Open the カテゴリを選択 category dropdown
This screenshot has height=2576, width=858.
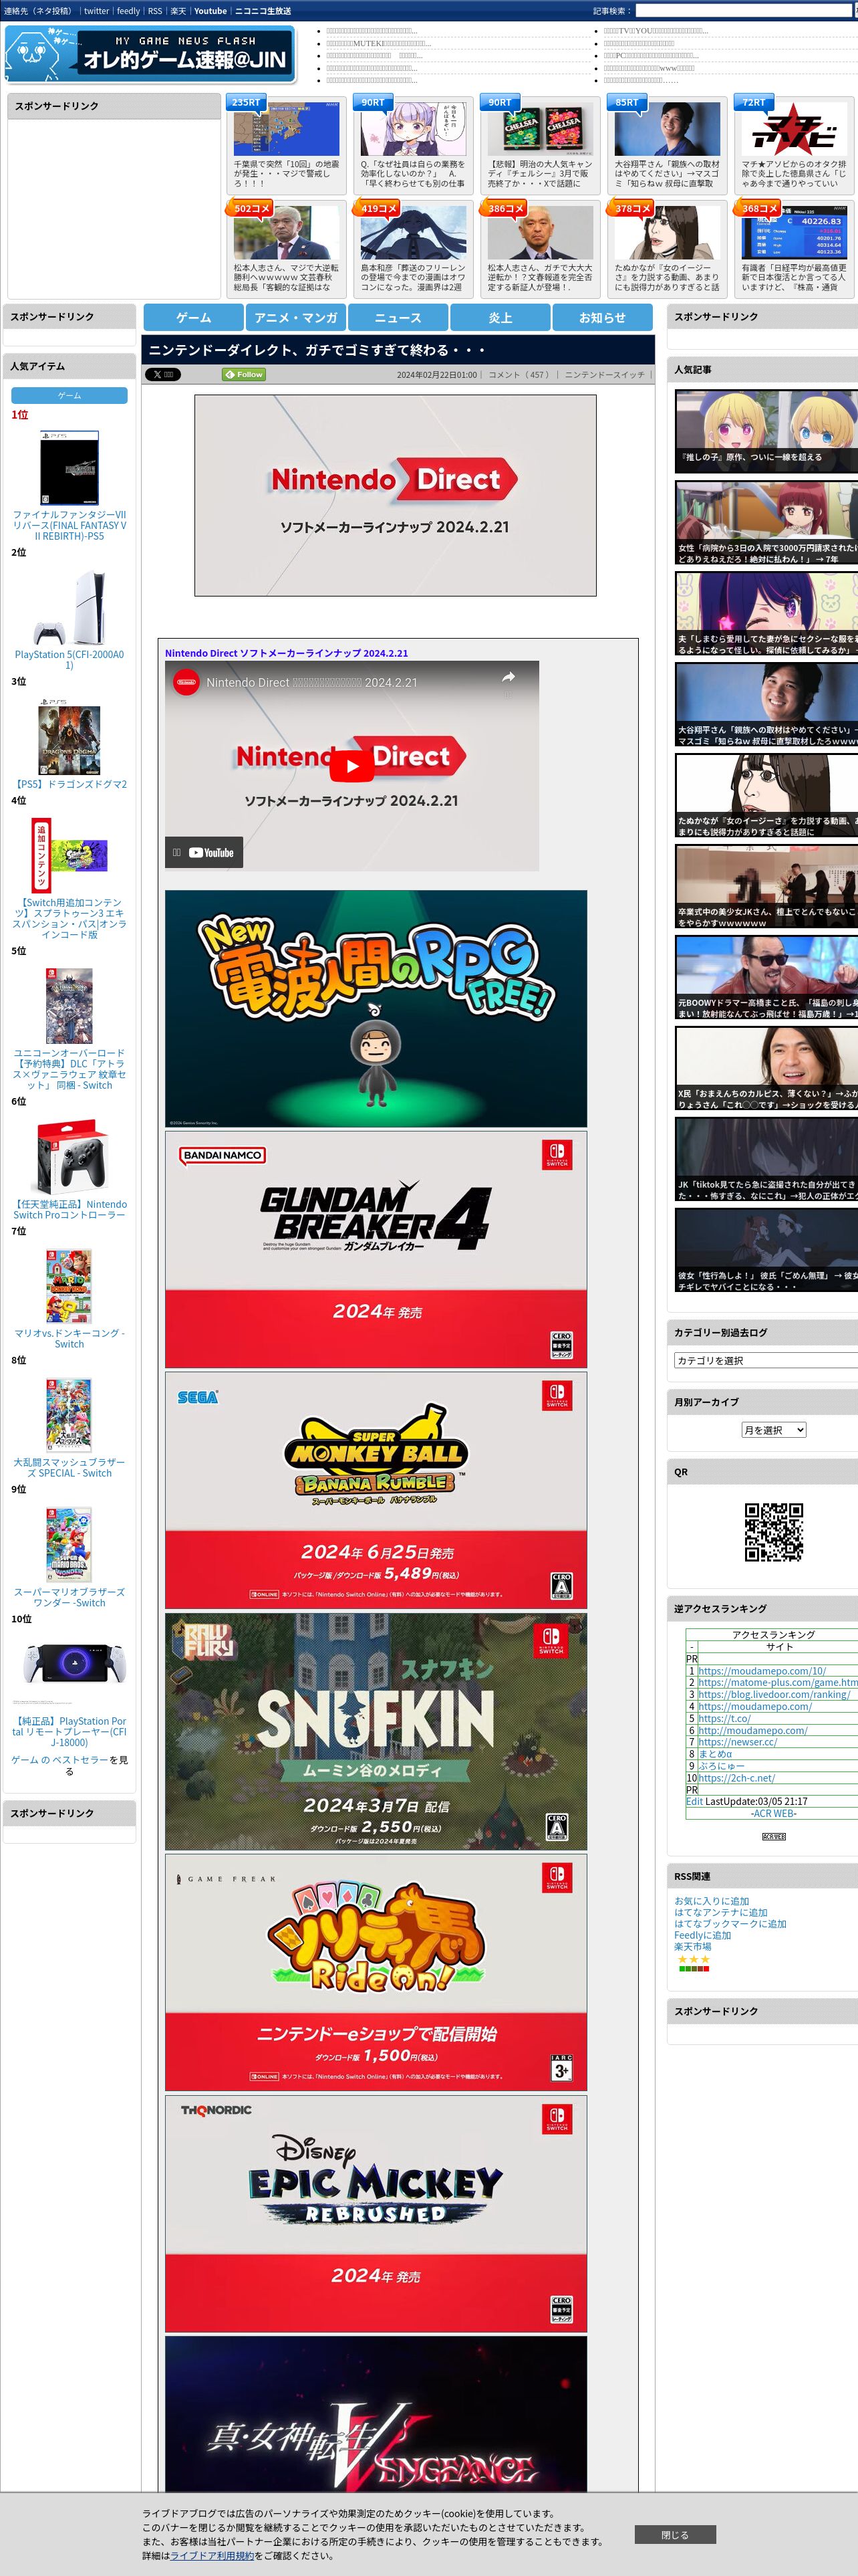[765, 1360]
